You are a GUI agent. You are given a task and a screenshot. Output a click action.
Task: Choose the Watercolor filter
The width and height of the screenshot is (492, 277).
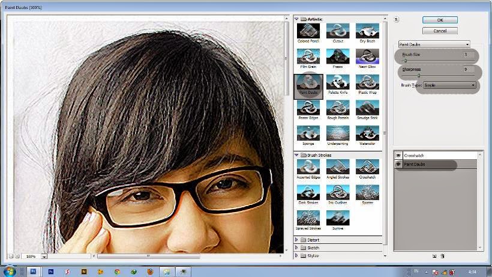(x=367, y=133)
